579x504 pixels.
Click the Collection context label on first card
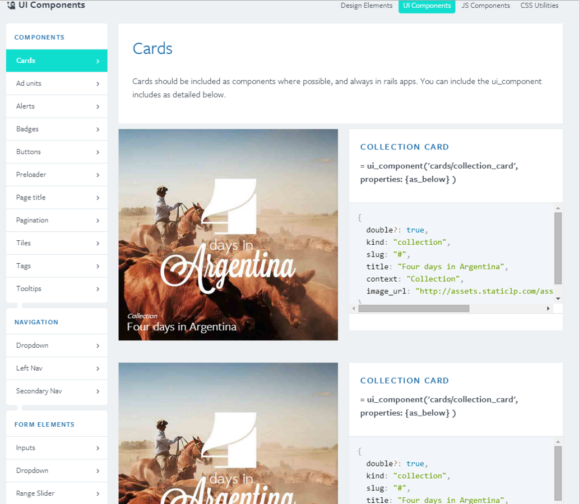click(x=142, y=316)
